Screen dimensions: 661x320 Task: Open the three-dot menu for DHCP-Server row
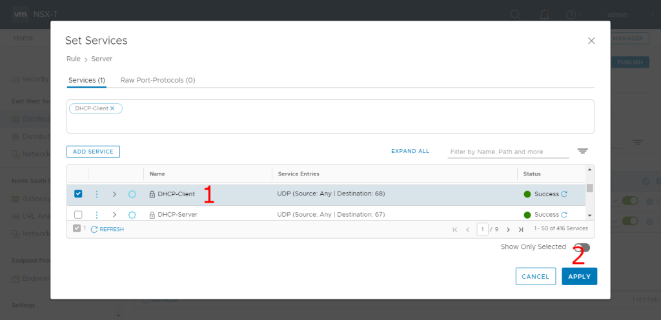click(97, 214)
